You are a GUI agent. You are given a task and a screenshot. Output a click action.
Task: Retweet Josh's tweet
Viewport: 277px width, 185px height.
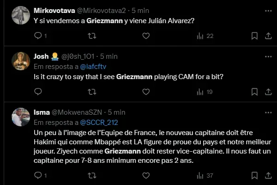pos(92,92)
